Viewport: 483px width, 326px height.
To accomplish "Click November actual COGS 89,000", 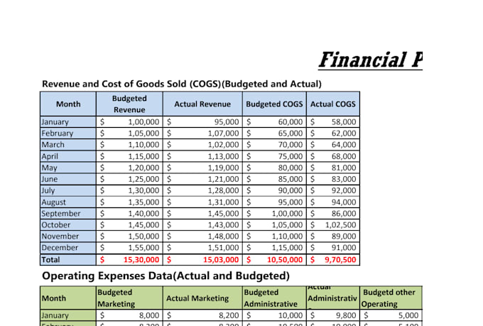I will point(333,237).
